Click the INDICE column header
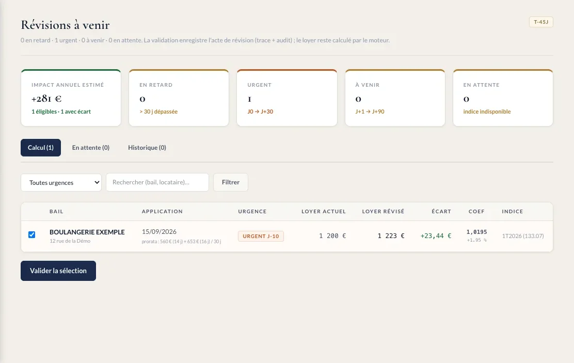 click(513, 211)
